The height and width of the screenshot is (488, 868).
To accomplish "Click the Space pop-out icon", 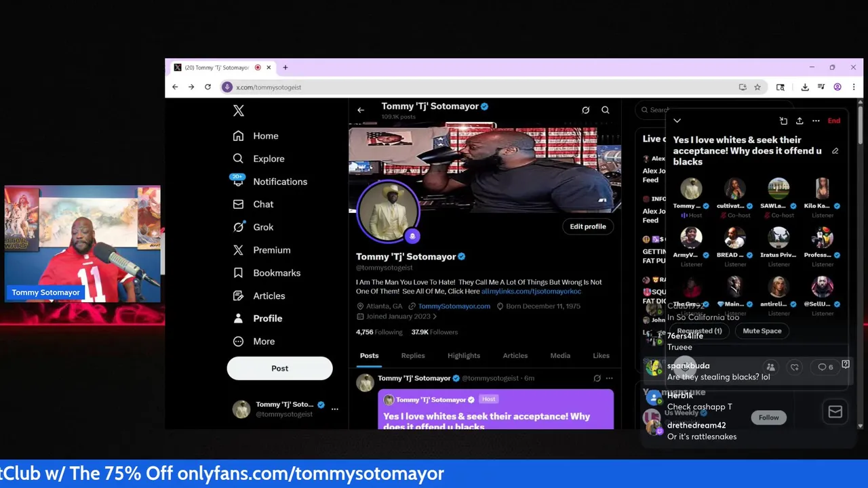I will pos(783,121).
